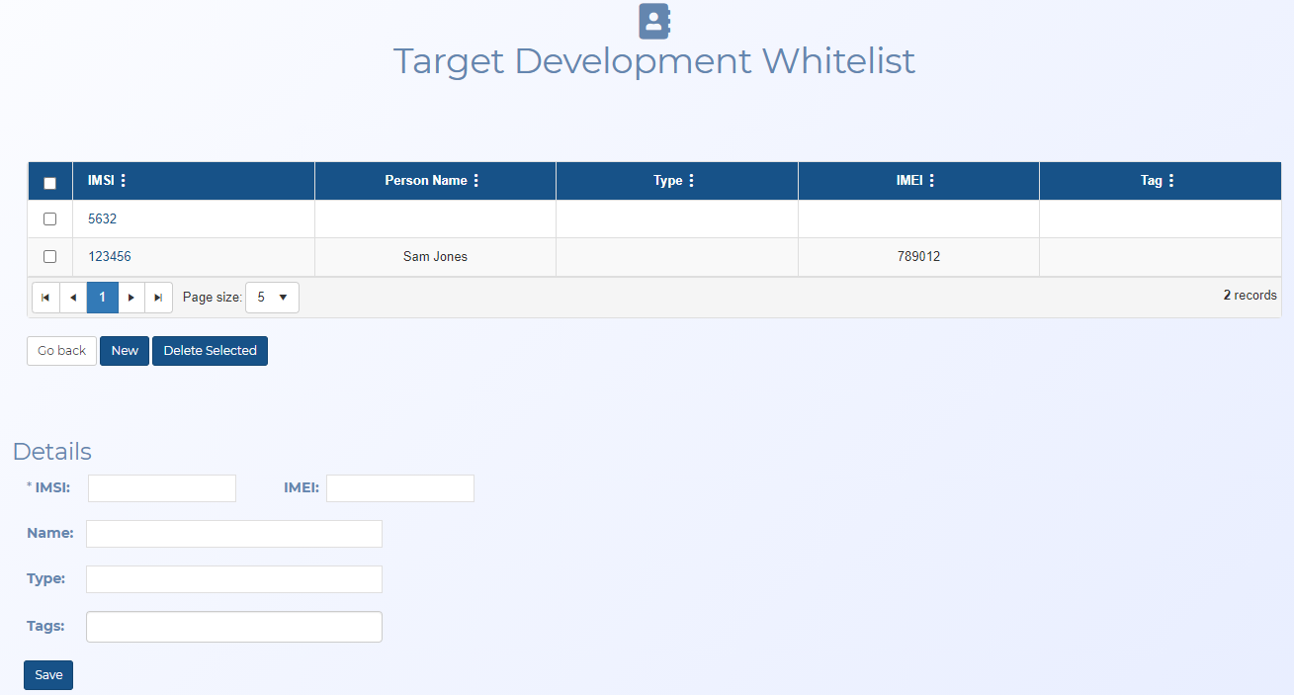Go to previous page arrow

[73, 298]
